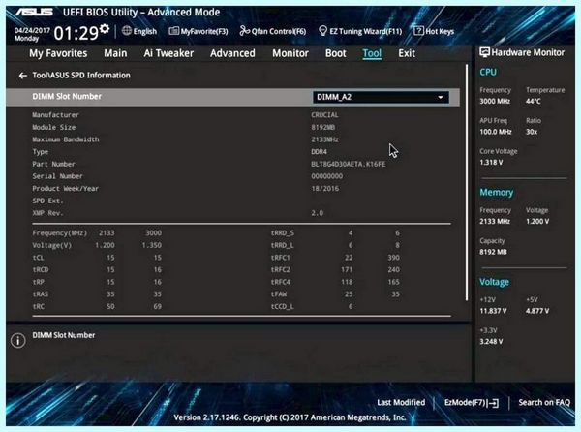Click the tRC value 69
The width and height of the screenshot is (581, 432).
157,306
